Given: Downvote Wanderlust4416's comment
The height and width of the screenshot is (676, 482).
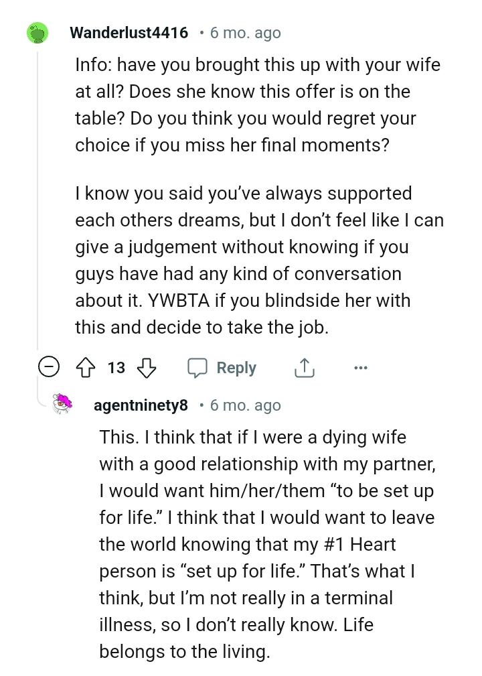Looking at the screenshot, I should point(147,367).
